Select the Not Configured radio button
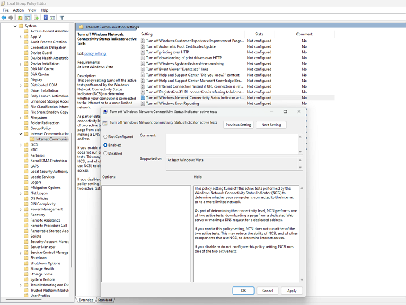The image size is (406, 305). [x=106, y=137]
